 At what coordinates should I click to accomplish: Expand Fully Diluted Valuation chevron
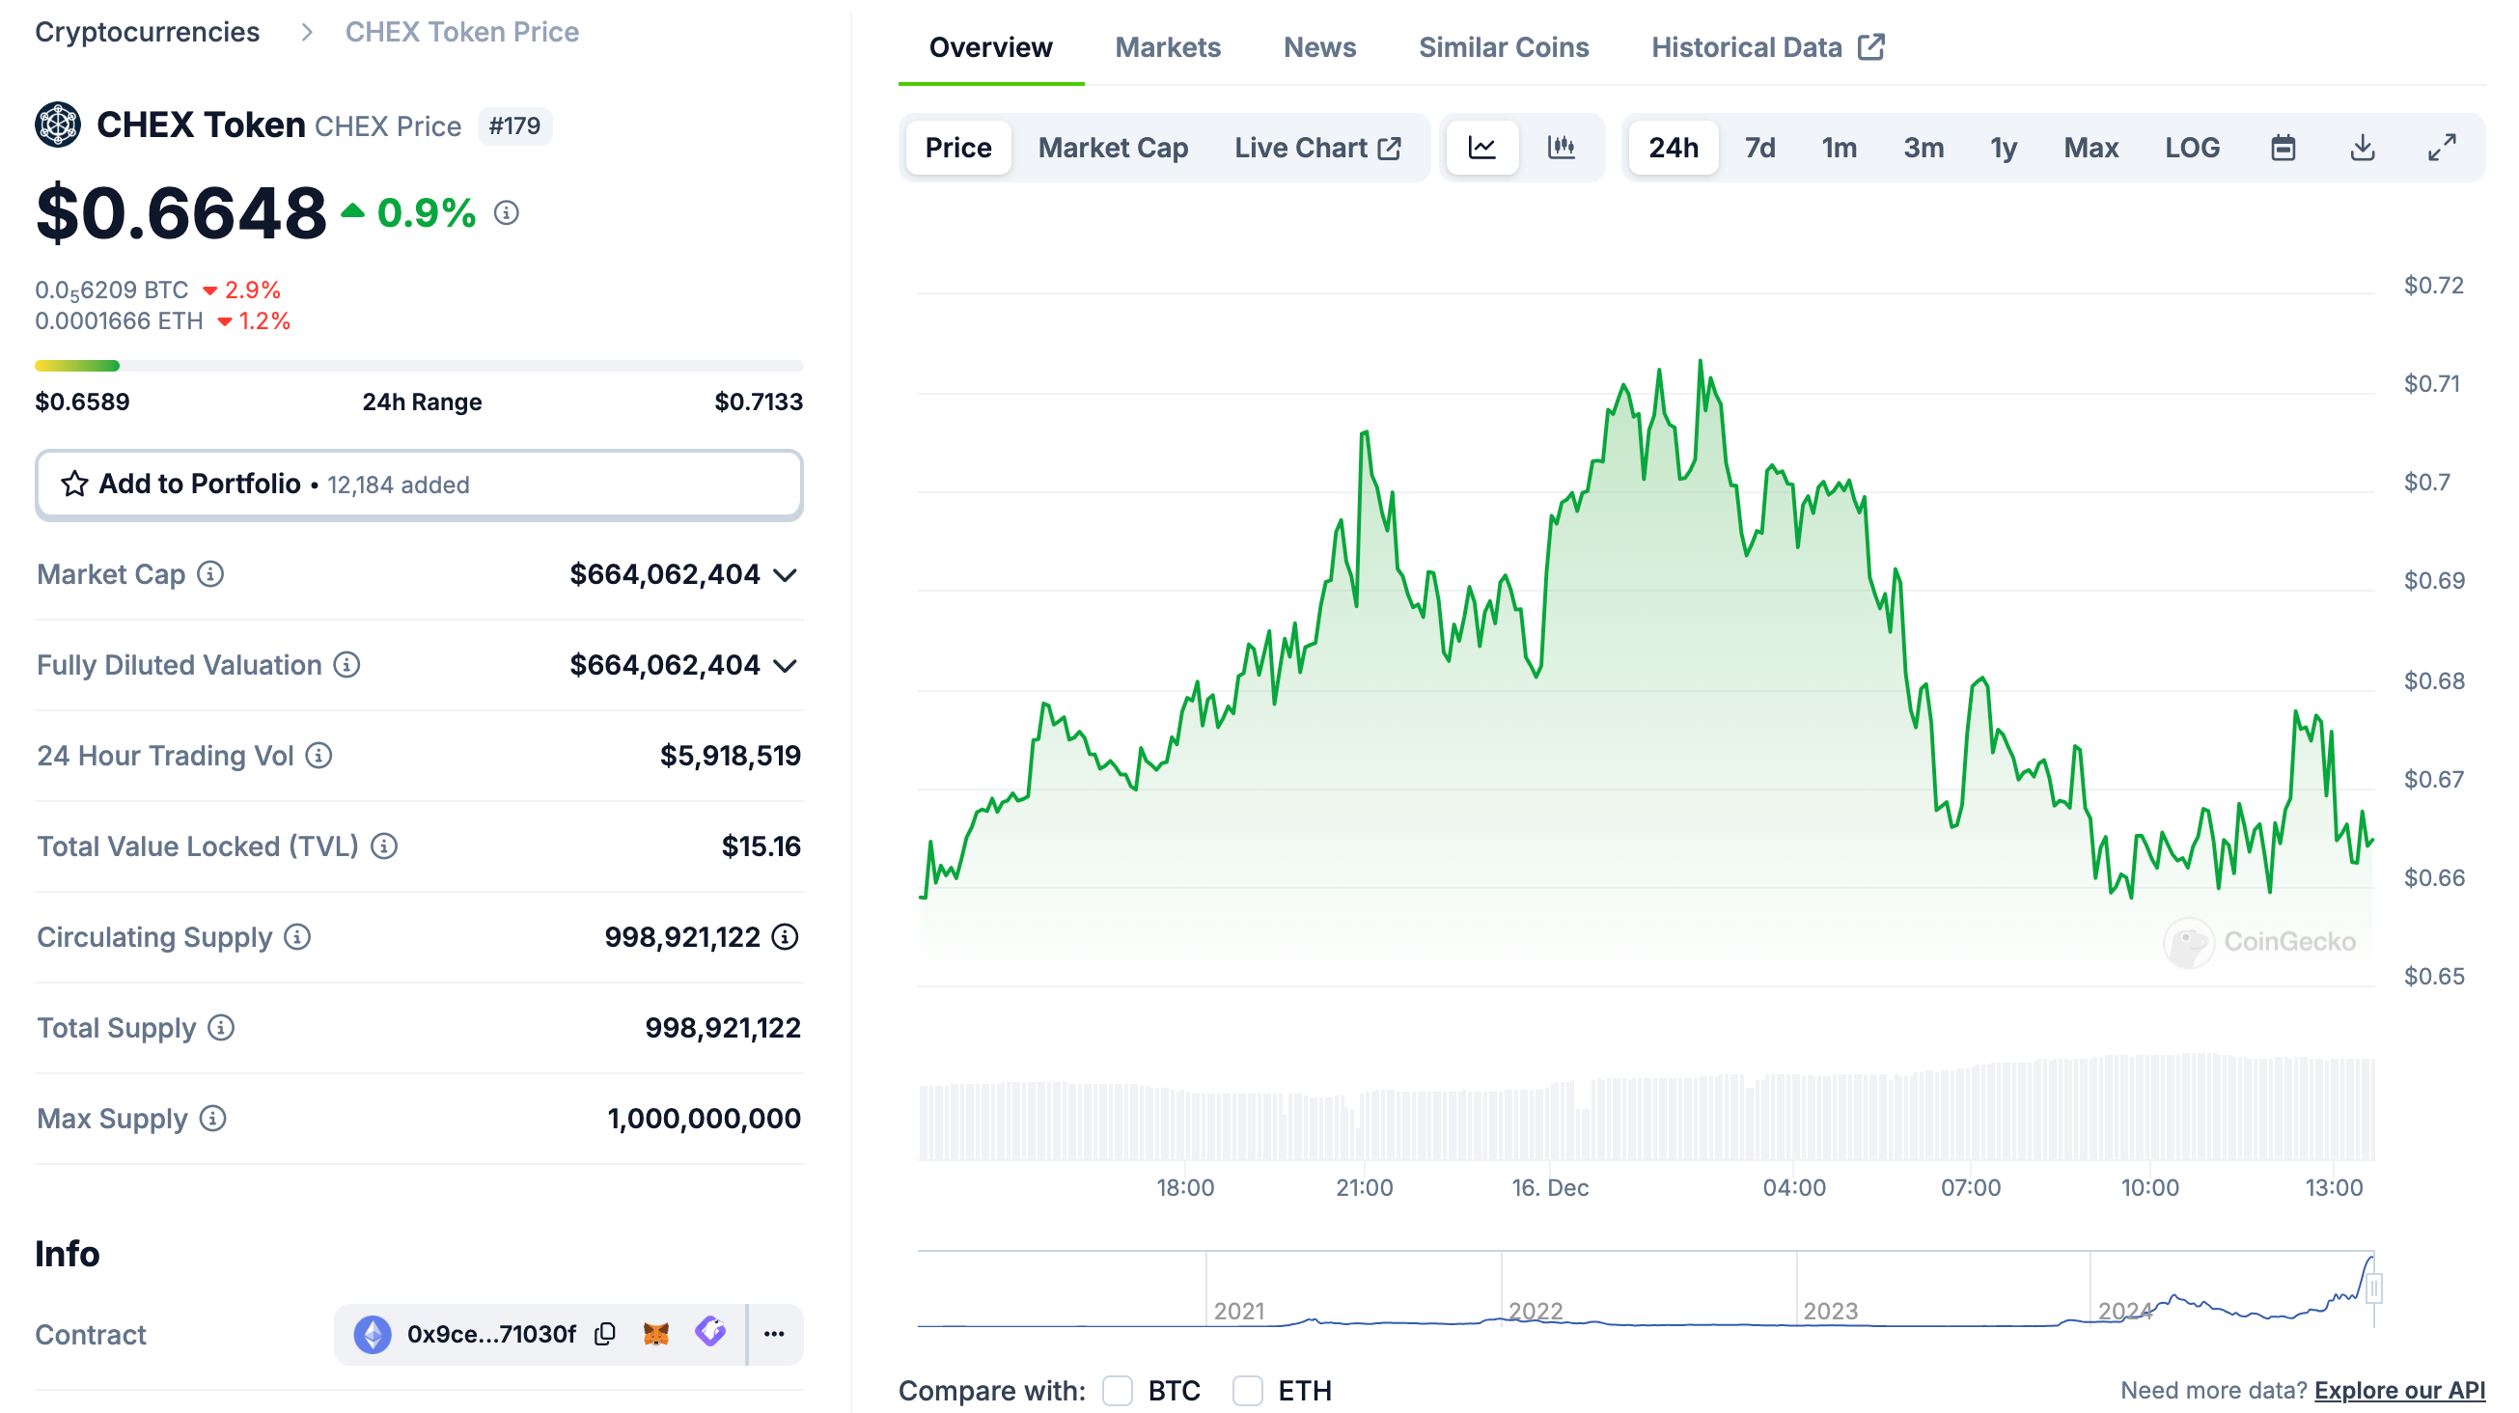click(x=786, y=666)
